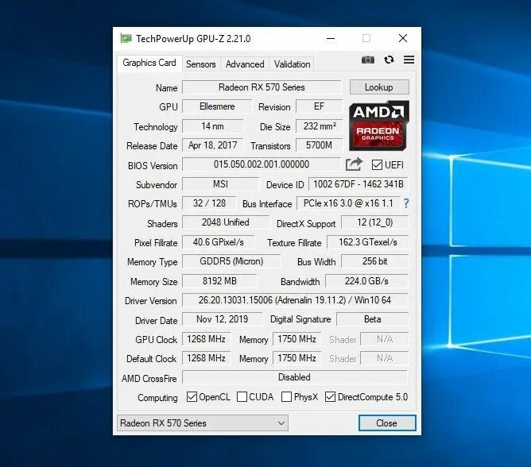Viewport: 531px width, 467px height.
Task: Toggle the OpenCL checkbox
Action: pos(192,396)
